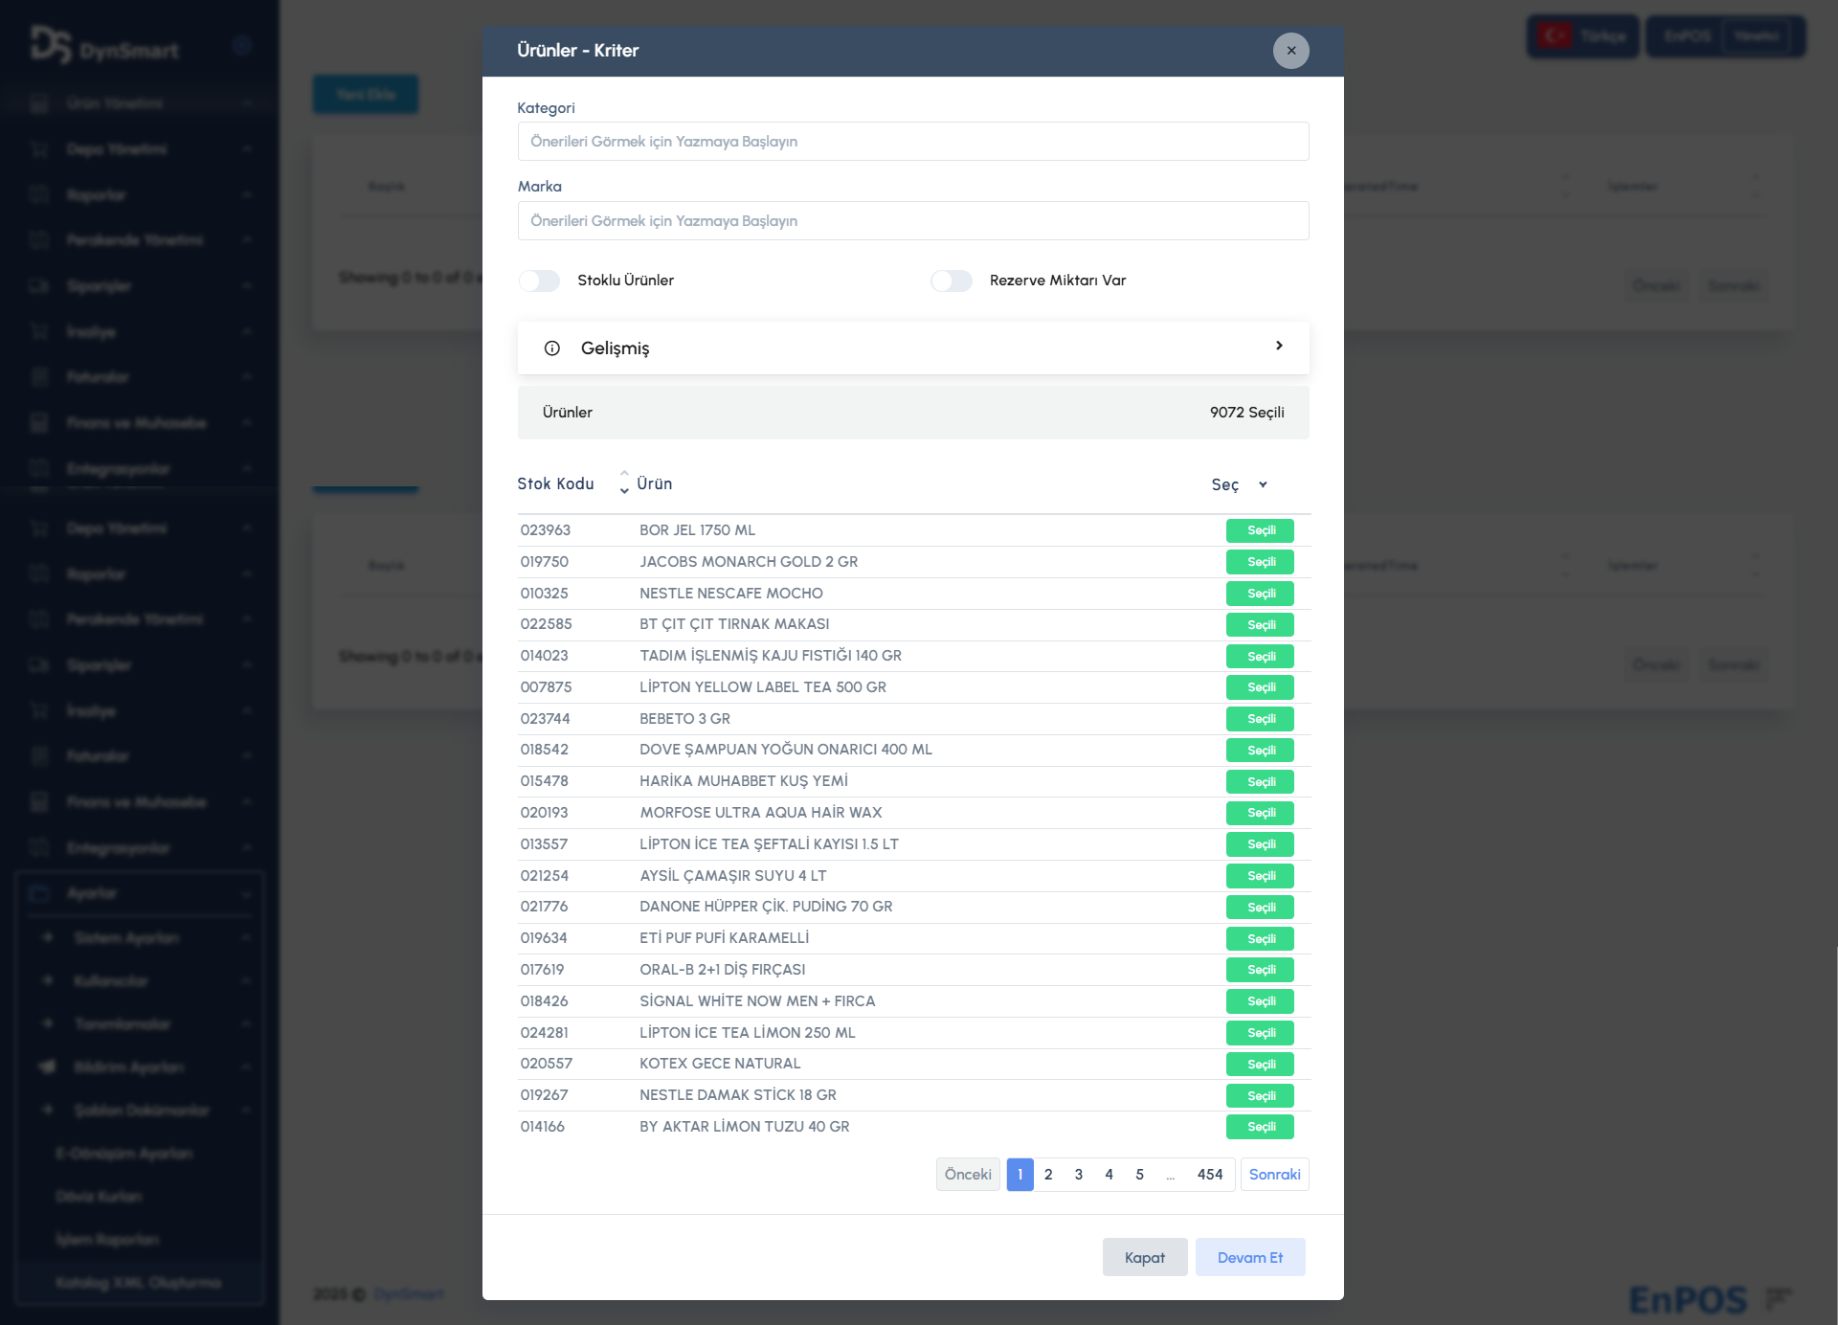Click the Stok Kodu sort arrows
This screenshot has height=1325, width=1838.
(624, 483)
